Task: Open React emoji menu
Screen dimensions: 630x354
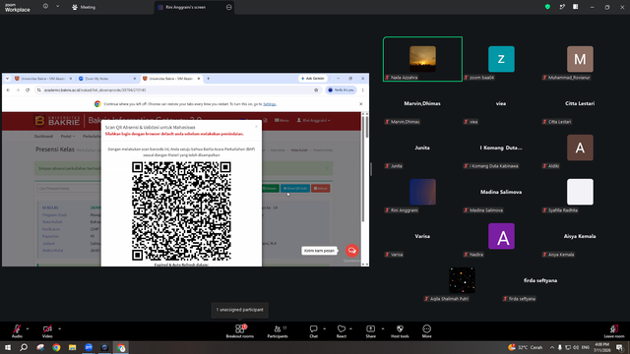Action: 342,331
